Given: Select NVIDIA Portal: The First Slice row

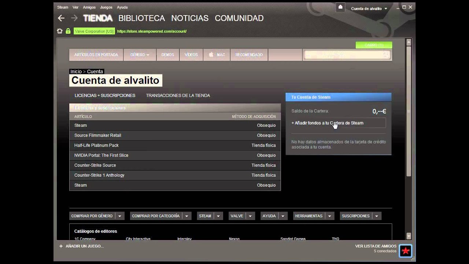Looking at the screenshot, I should coord(175,155).
